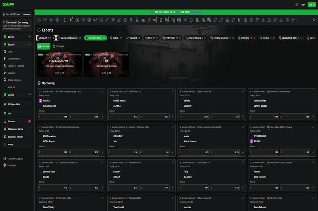This screenshot has height=211, width=318.
Task: Click the stats icon on KONO.ECF card
Action: tap(173, 127)
